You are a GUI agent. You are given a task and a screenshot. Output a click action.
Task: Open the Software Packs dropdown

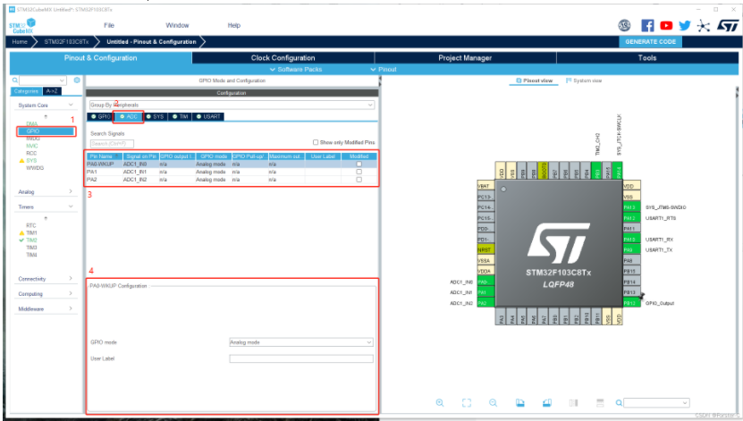pyautogui.click(x=296, y=69)
